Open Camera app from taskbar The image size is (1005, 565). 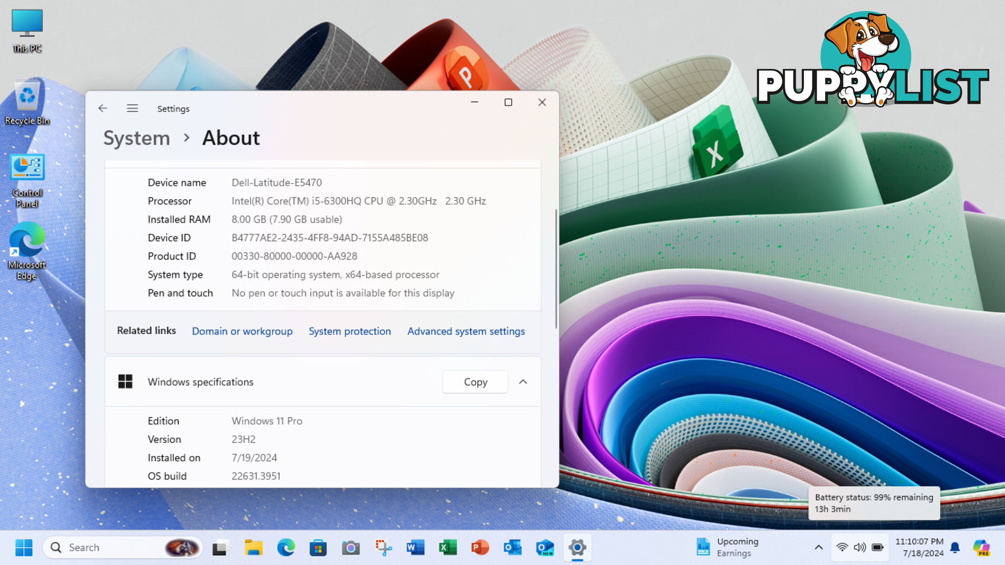click(x=351, y=547)
